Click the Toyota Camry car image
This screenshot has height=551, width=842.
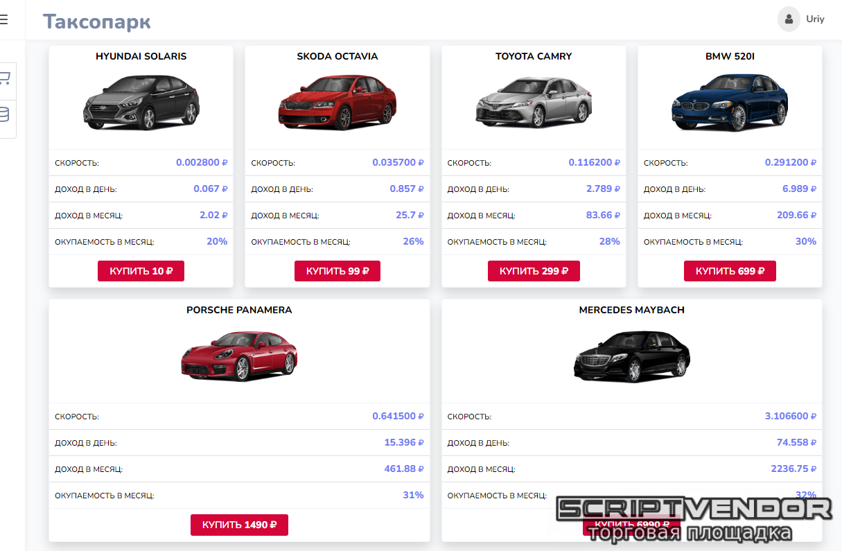coord(534,103)
